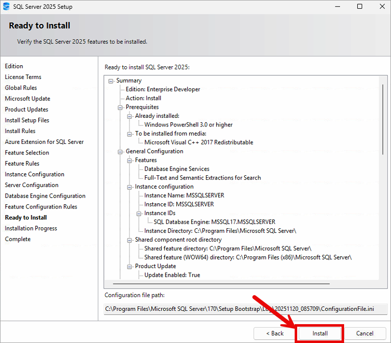Click the SQL Server Setup title icon
Image resolution: width=391 pixels, height=343 pixels.
click(x=6, y=7)
